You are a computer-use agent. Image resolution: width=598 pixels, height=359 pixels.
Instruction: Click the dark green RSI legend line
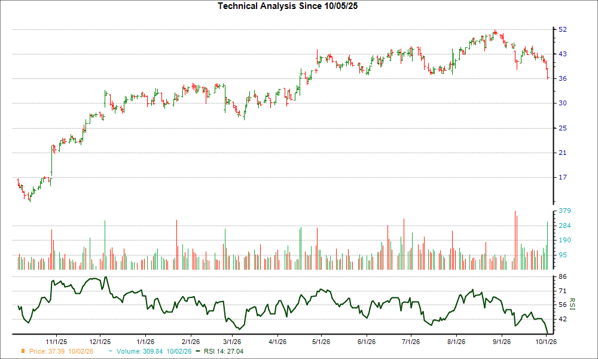197,351
